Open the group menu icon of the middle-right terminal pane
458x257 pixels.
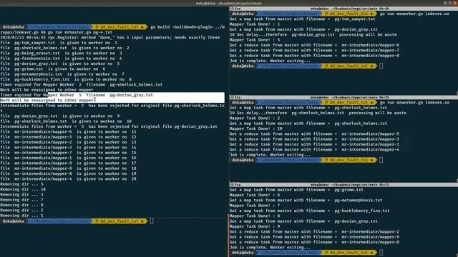coord(232,97)
